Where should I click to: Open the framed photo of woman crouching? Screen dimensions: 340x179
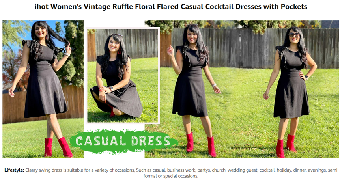(x=123, y=76)
